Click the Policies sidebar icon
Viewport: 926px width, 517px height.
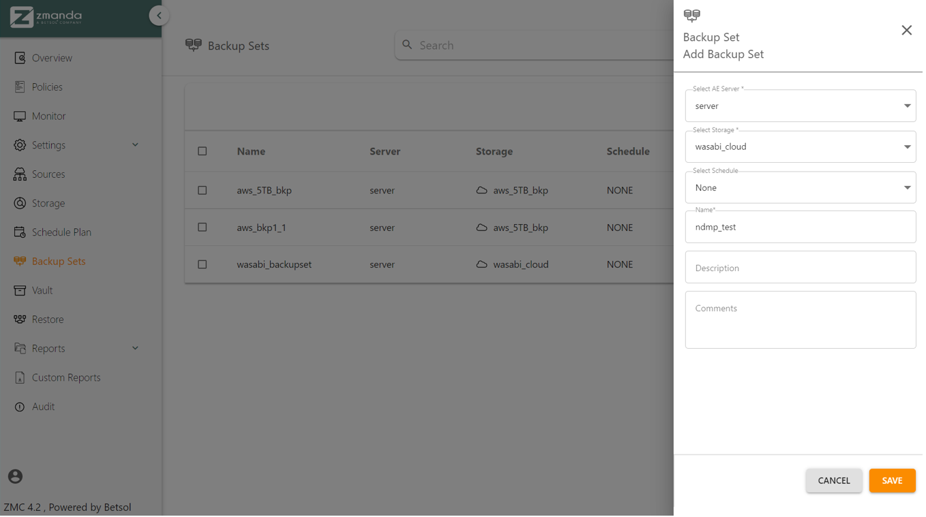click(x=20, y=87)
